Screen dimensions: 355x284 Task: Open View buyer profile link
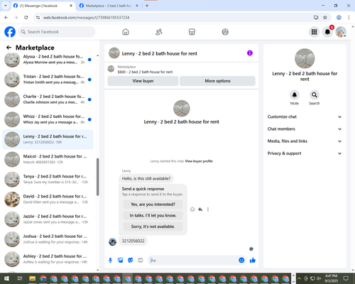199,161
